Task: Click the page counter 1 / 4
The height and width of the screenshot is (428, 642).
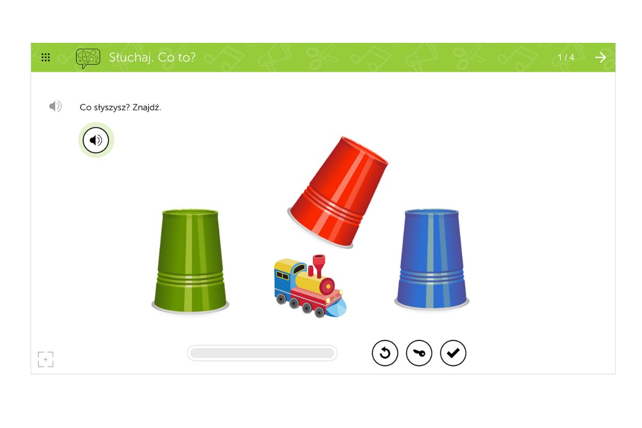Action: pos(566,57)
